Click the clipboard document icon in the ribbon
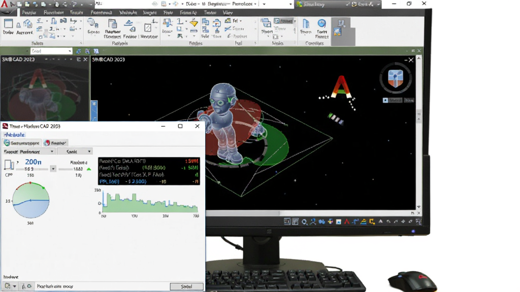The width and height of the screenshot is (520, 292). pos(113,24)
